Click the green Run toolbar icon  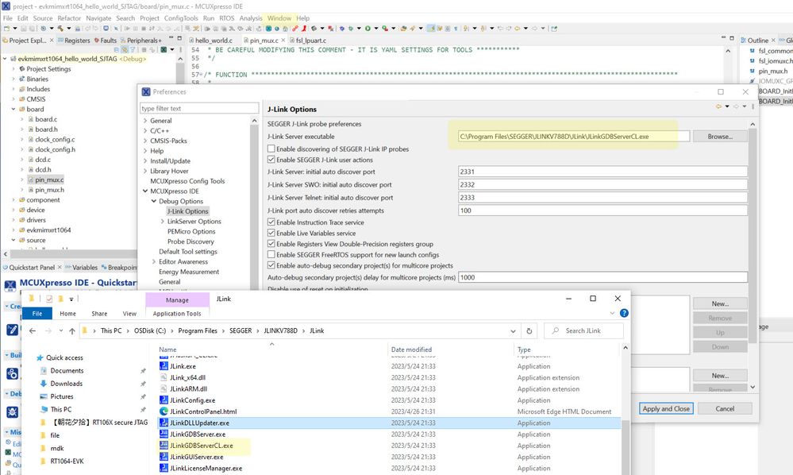pos(368,29)
